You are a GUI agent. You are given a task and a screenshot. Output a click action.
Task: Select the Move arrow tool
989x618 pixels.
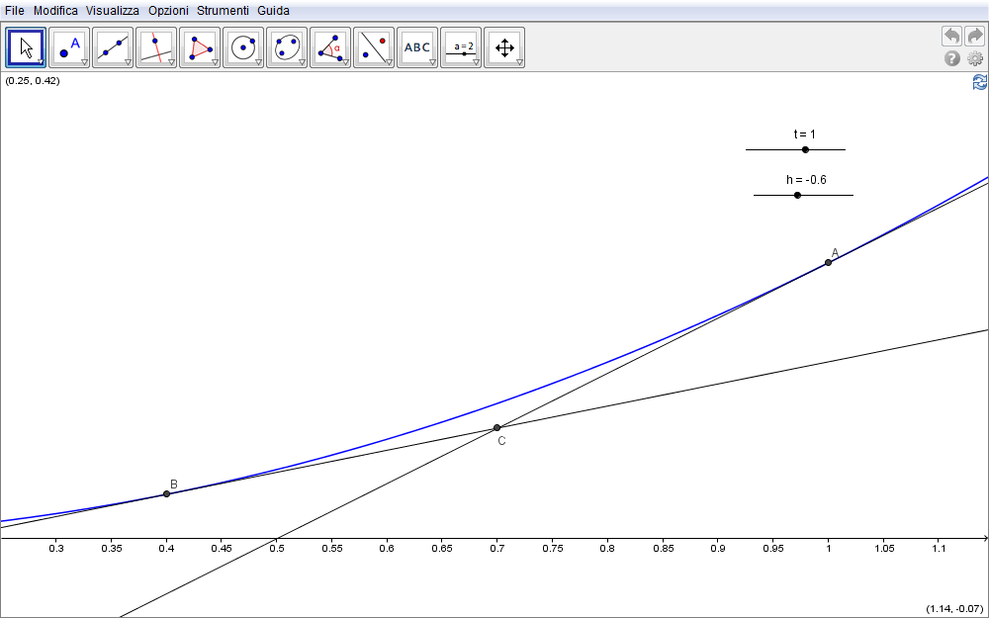point(26,46)
